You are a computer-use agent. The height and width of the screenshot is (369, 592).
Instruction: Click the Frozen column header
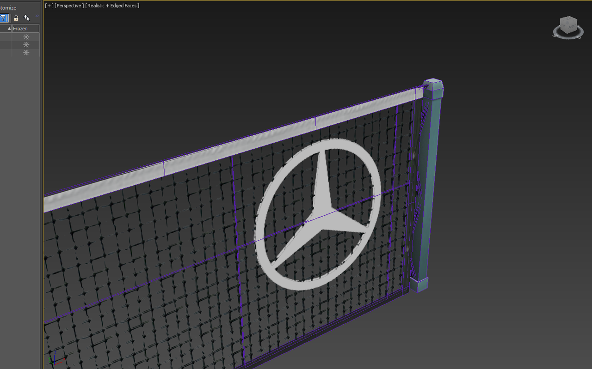point(25,29)
